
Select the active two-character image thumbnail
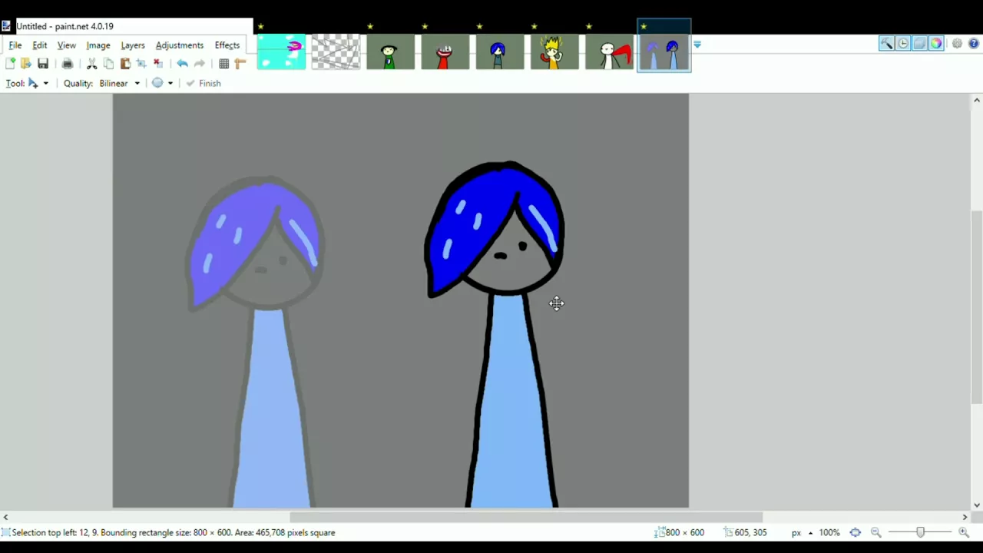point(664,52)
